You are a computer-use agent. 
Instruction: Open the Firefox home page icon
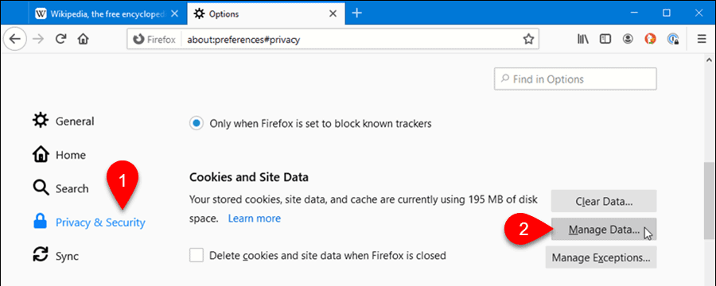click(83, 39)
